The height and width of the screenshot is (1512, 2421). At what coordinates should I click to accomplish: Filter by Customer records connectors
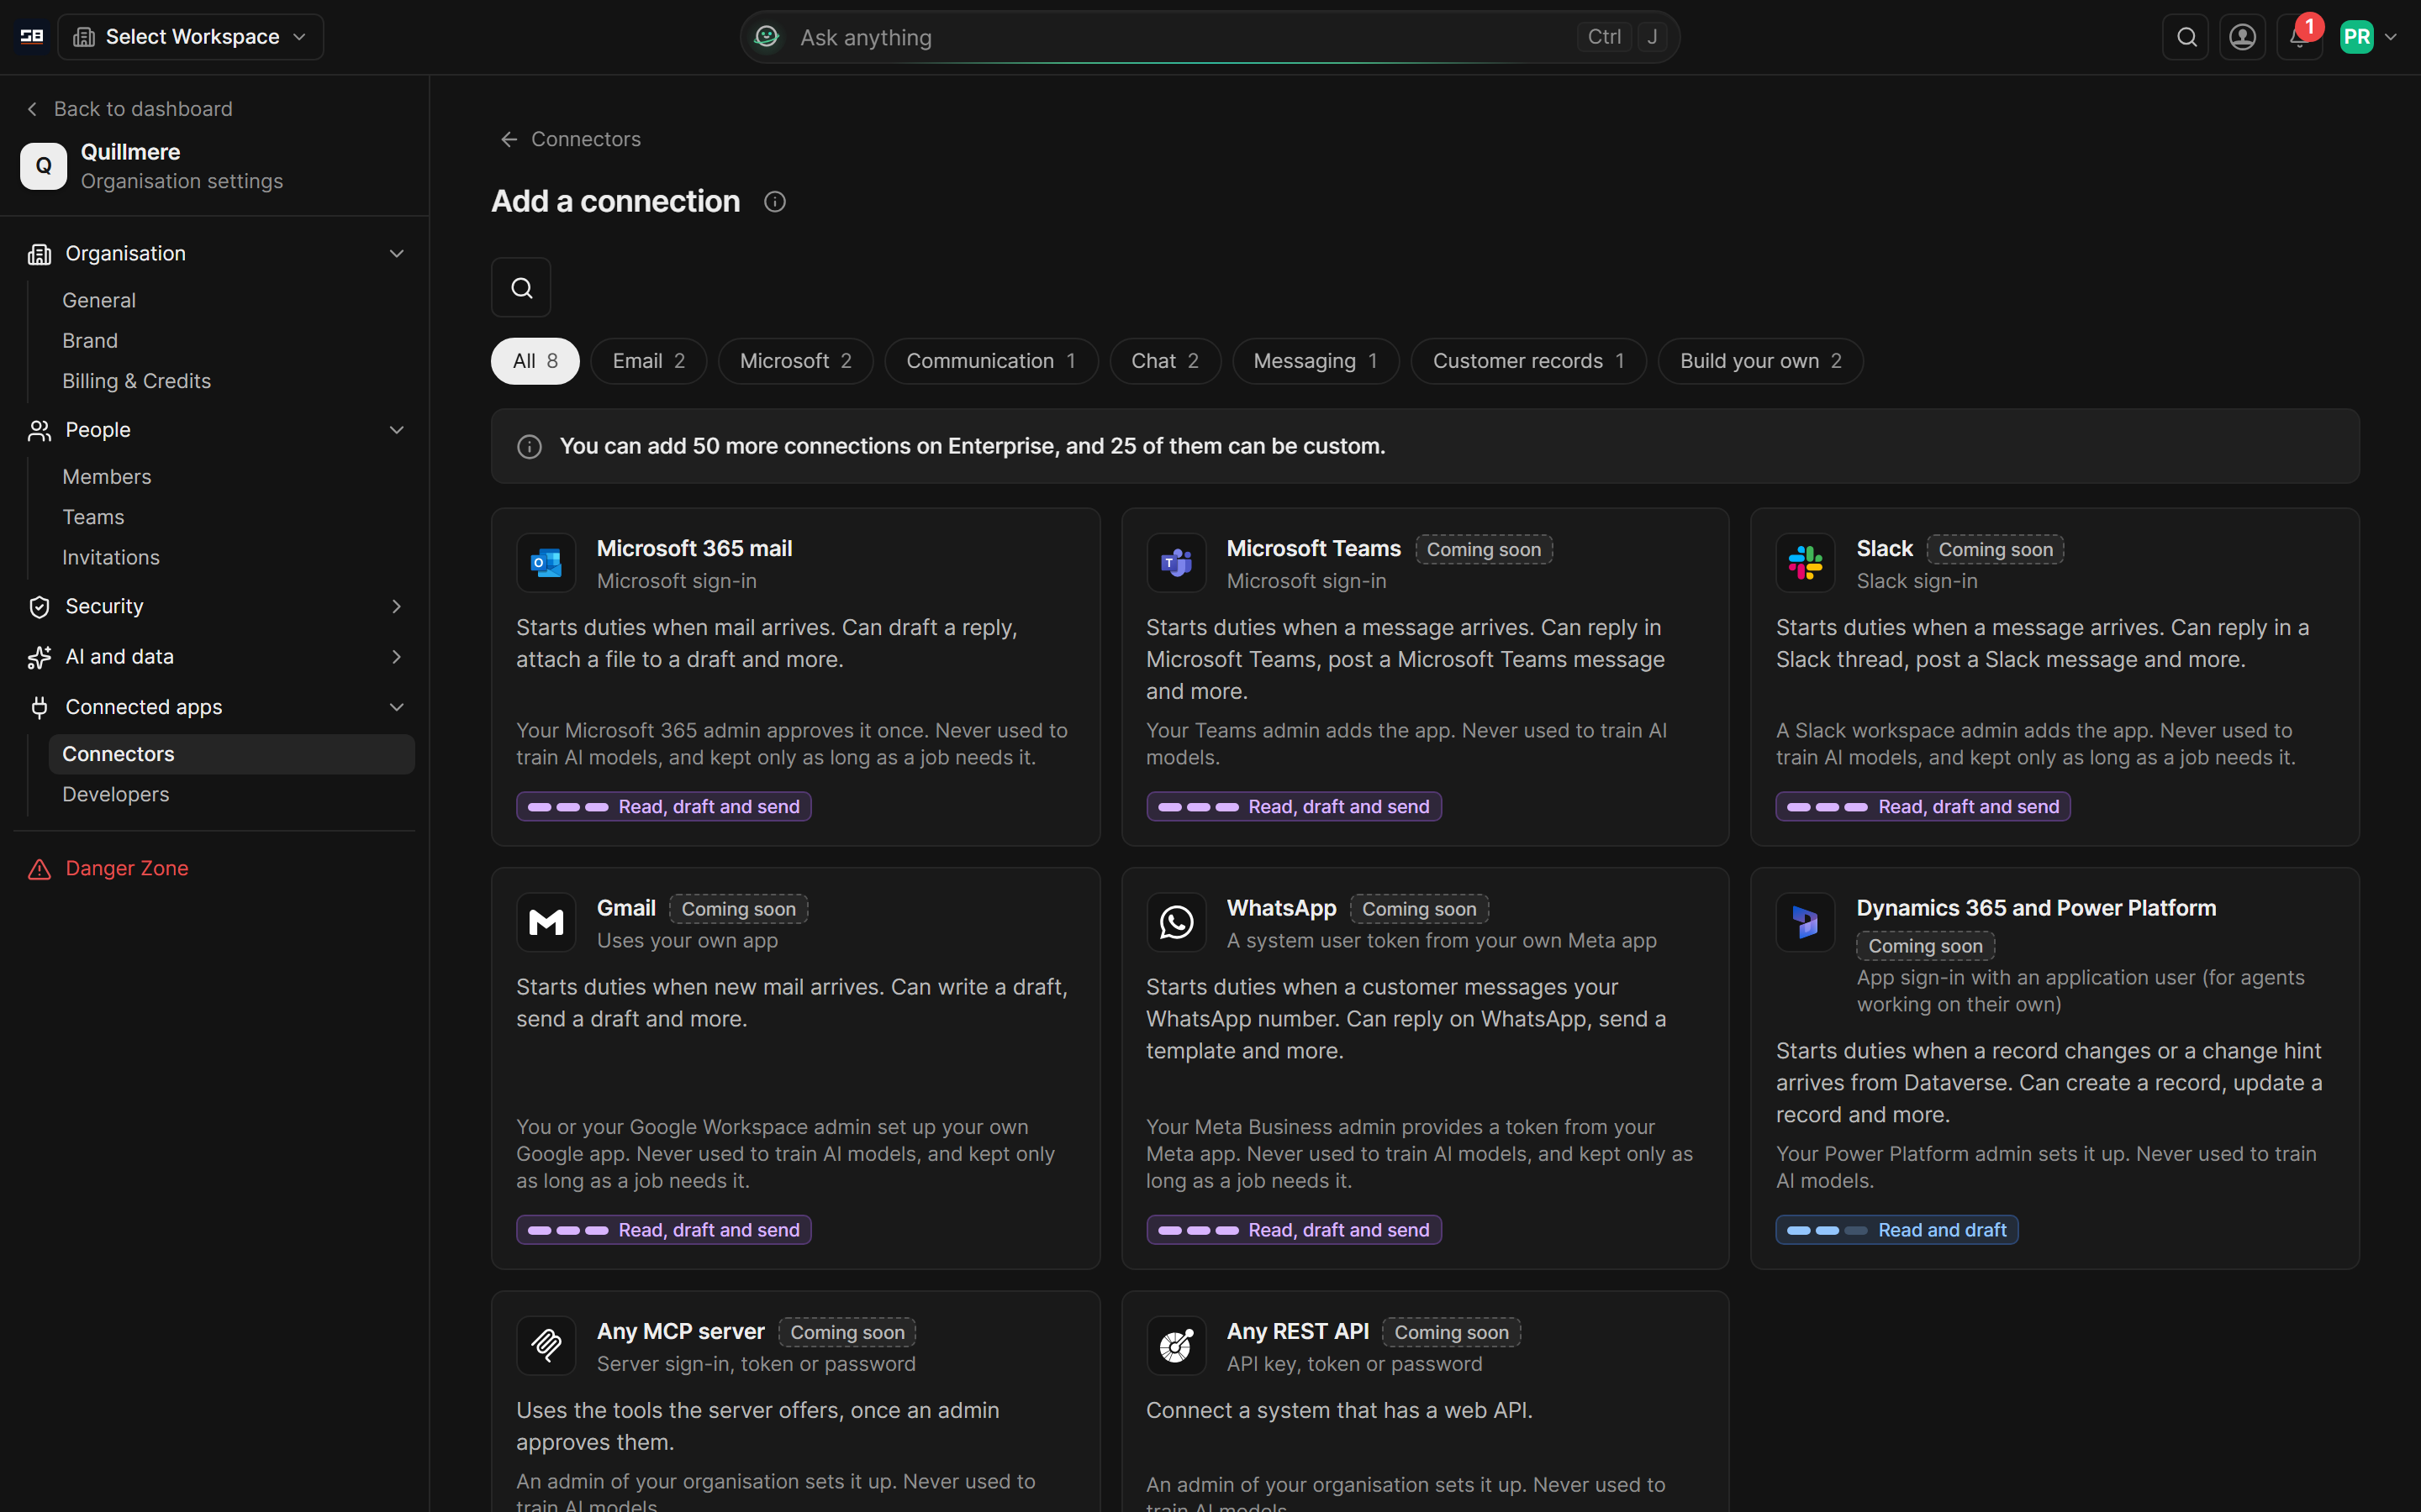coord(1528,361)
